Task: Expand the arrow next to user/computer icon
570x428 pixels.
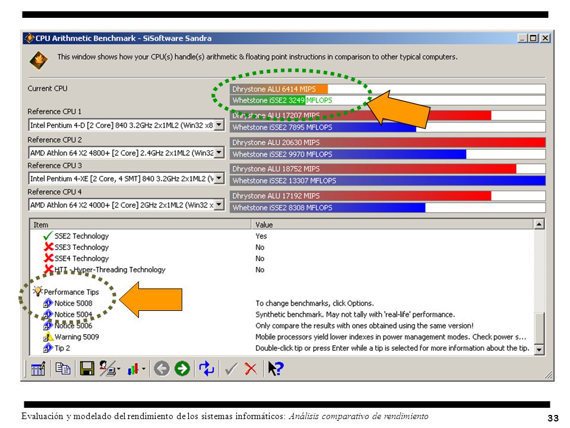Action: 119,369
